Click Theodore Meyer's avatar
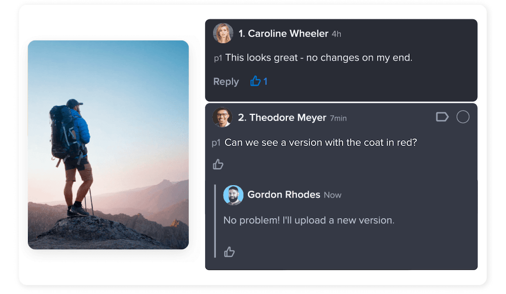The height and width of the screenshot is (294, 506). [x=223, y=117]
